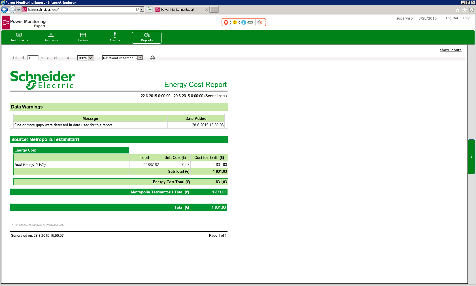Click the report date range text
This screenshot has width=476, height=286.
[x=184, y=96]
